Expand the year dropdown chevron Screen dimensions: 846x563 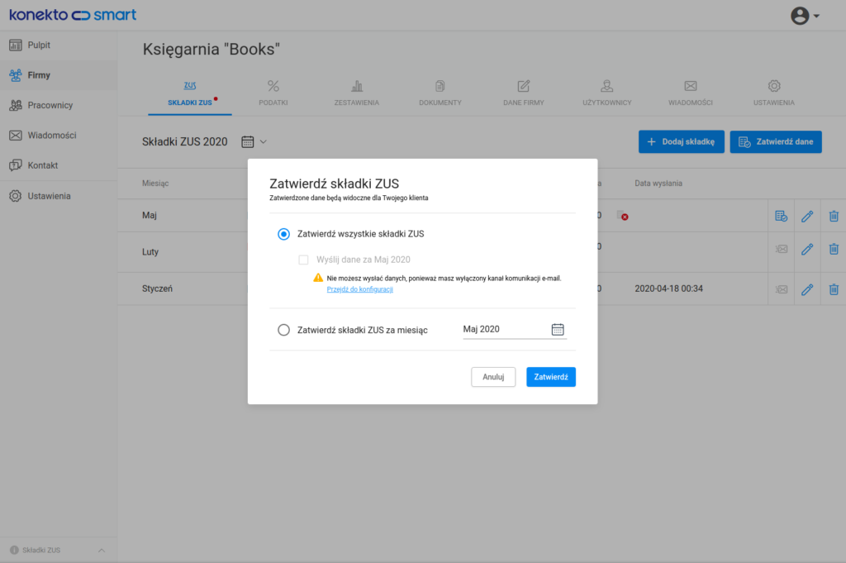pyautogui.click(x=264, y=142)
